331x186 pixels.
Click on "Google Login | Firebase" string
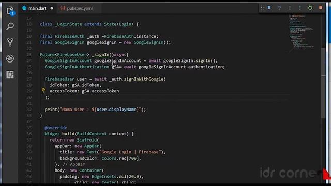131,152
